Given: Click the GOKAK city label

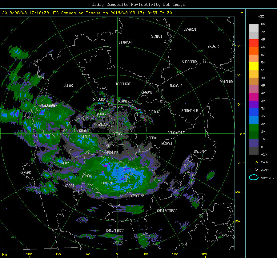Looking at the screenshot, I should 68,86.
